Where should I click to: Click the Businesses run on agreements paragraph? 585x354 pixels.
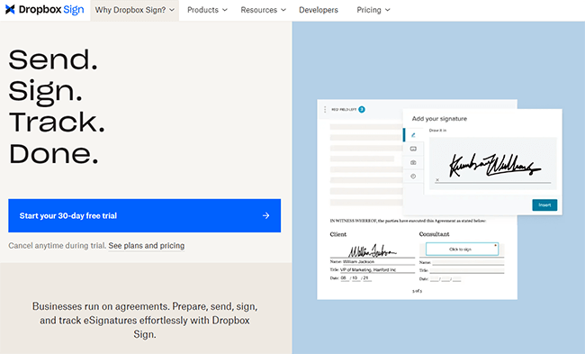(x=145, y=320)
